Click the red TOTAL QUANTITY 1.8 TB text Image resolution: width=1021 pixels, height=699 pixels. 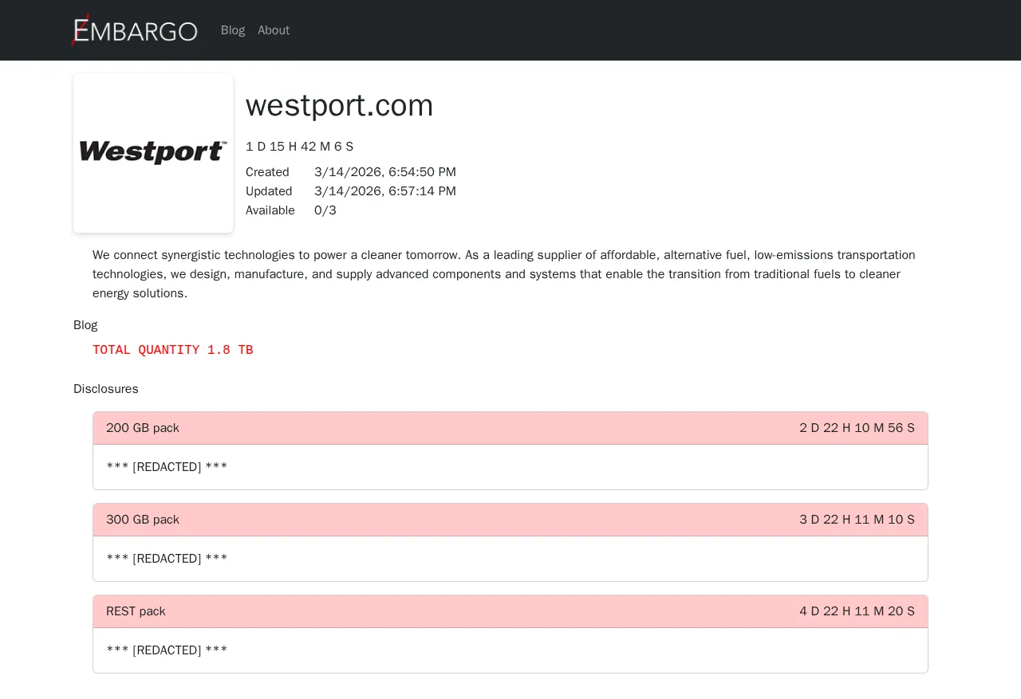coord(172,350)
